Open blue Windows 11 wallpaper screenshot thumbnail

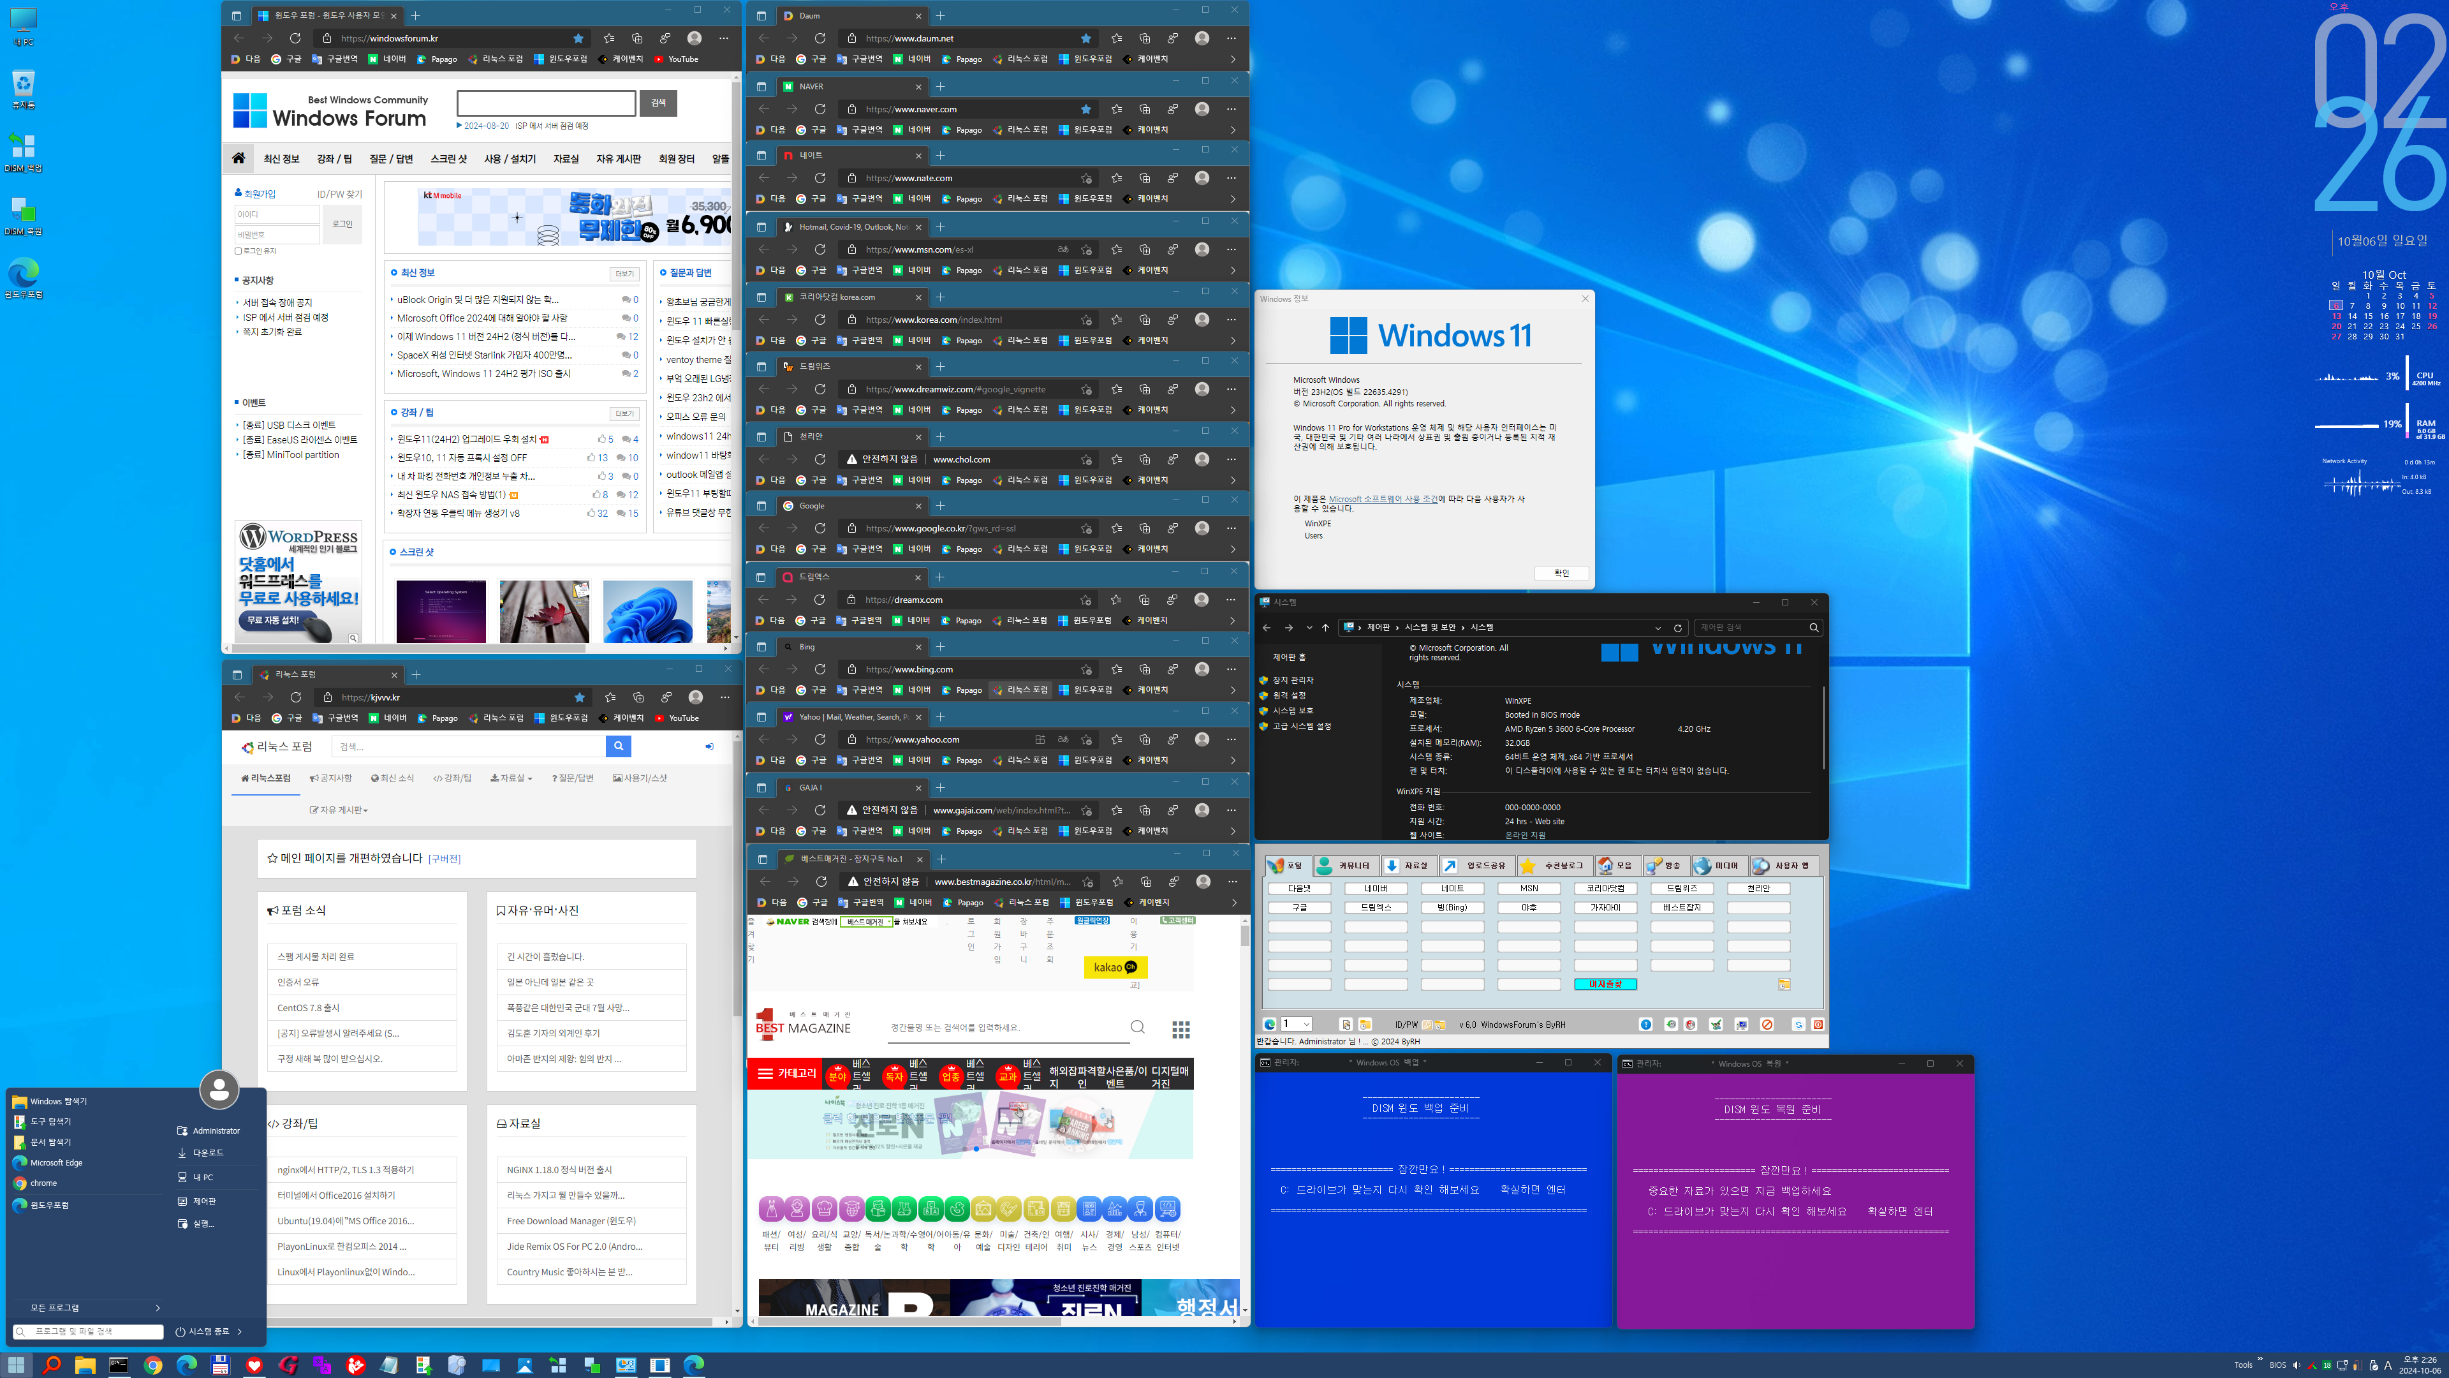point(647,611)
